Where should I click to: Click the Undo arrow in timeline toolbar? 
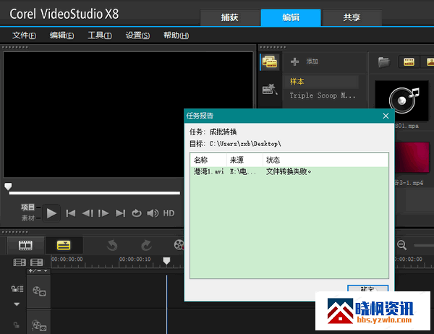coord(112,246)
